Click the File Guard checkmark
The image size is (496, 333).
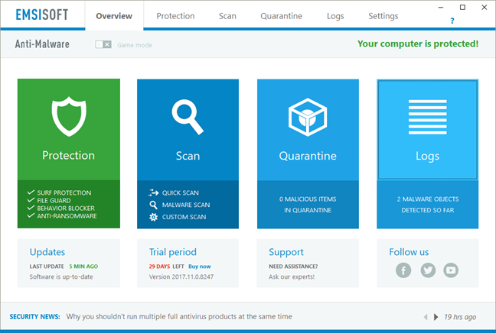tap(31, 200)
